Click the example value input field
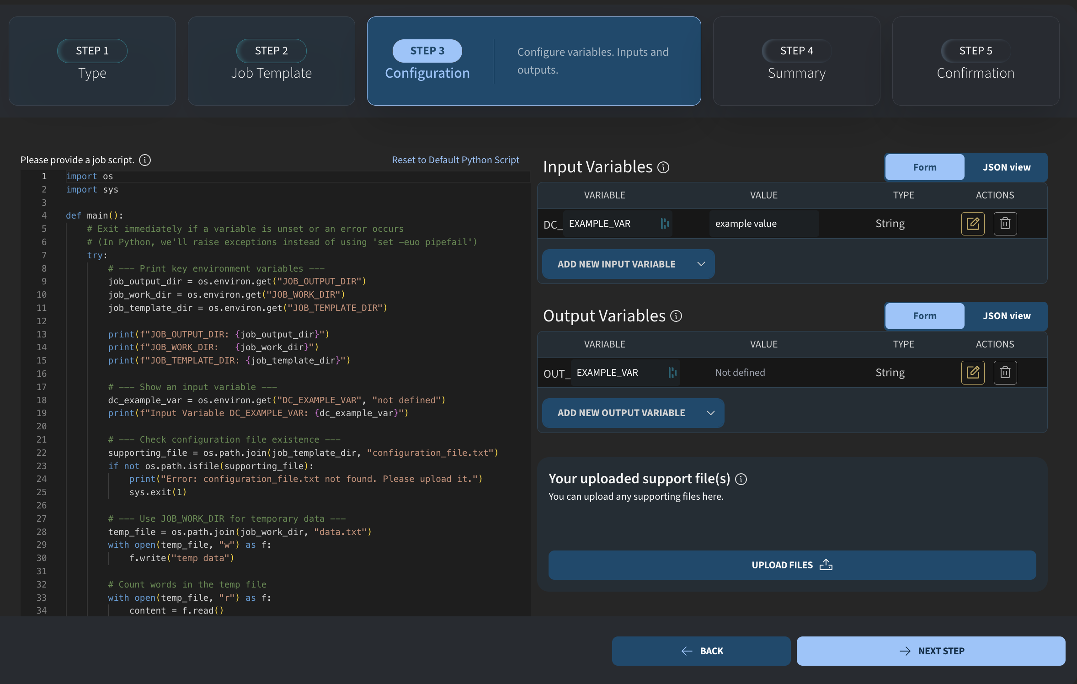The image size is (1077, 684). (763, 224)
